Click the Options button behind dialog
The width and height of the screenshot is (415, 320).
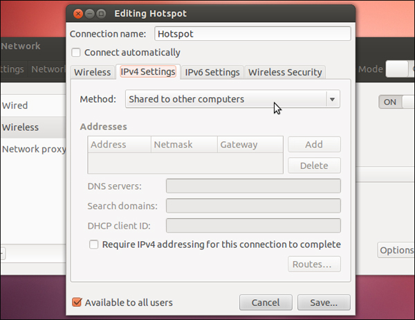(x=396, y=250)
